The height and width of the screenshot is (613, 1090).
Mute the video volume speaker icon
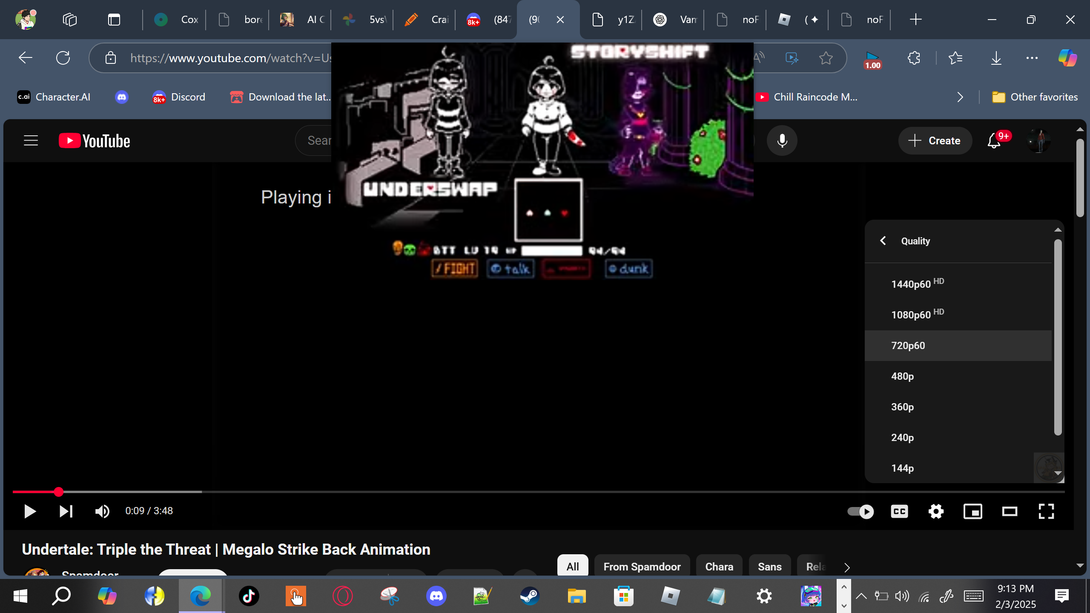pyautogui.click(x=102, y=511)
